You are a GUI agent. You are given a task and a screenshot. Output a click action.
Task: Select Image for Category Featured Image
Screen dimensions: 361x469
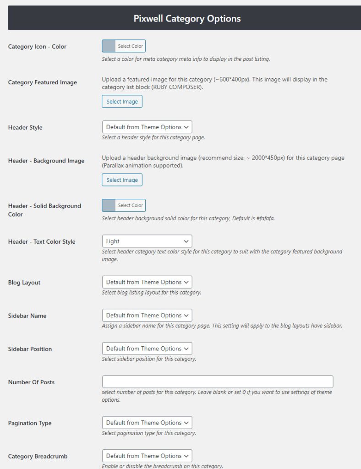[x=122, y=101]
